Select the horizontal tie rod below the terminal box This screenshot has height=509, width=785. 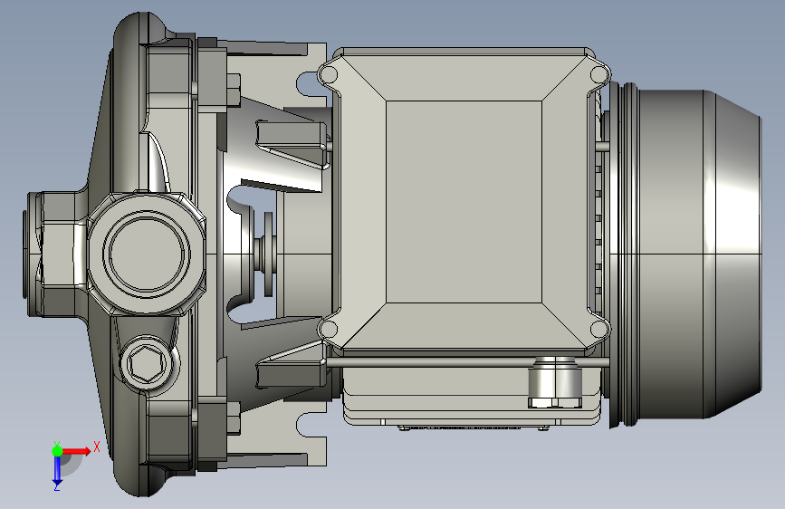point(468,361)
